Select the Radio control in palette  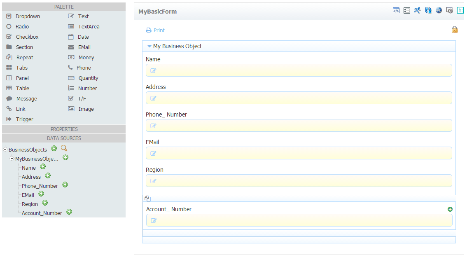pyautogui.click(x=18, y=26)
